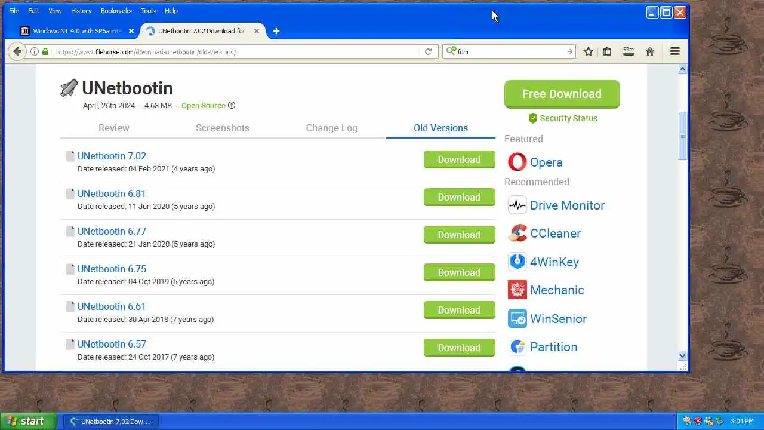Click the search box containing fdm
The image size is (764, 430).
coord(510,52)
